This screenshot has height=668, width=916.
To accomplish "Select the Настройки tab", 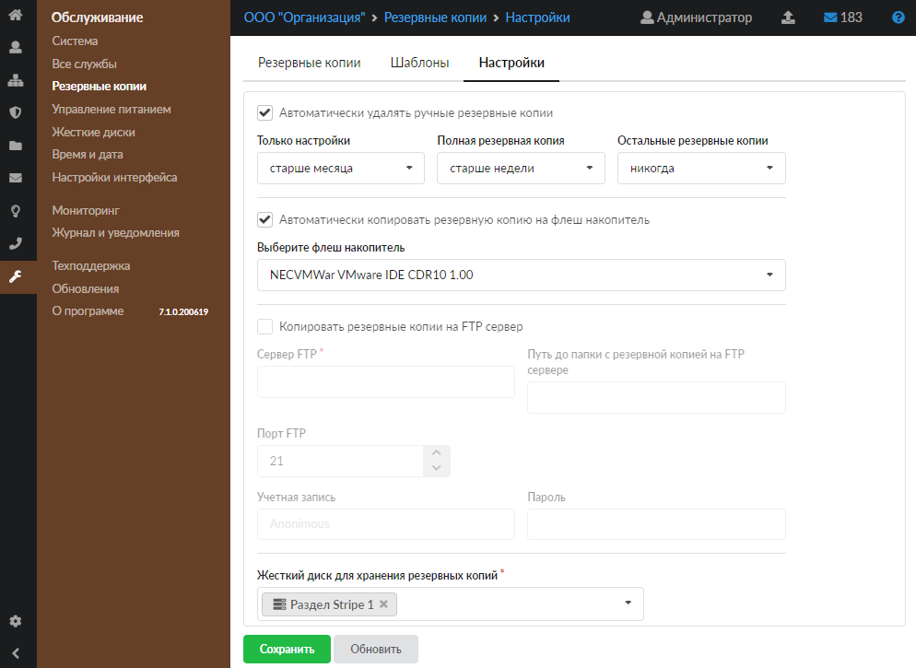I will tap(511, 63).
